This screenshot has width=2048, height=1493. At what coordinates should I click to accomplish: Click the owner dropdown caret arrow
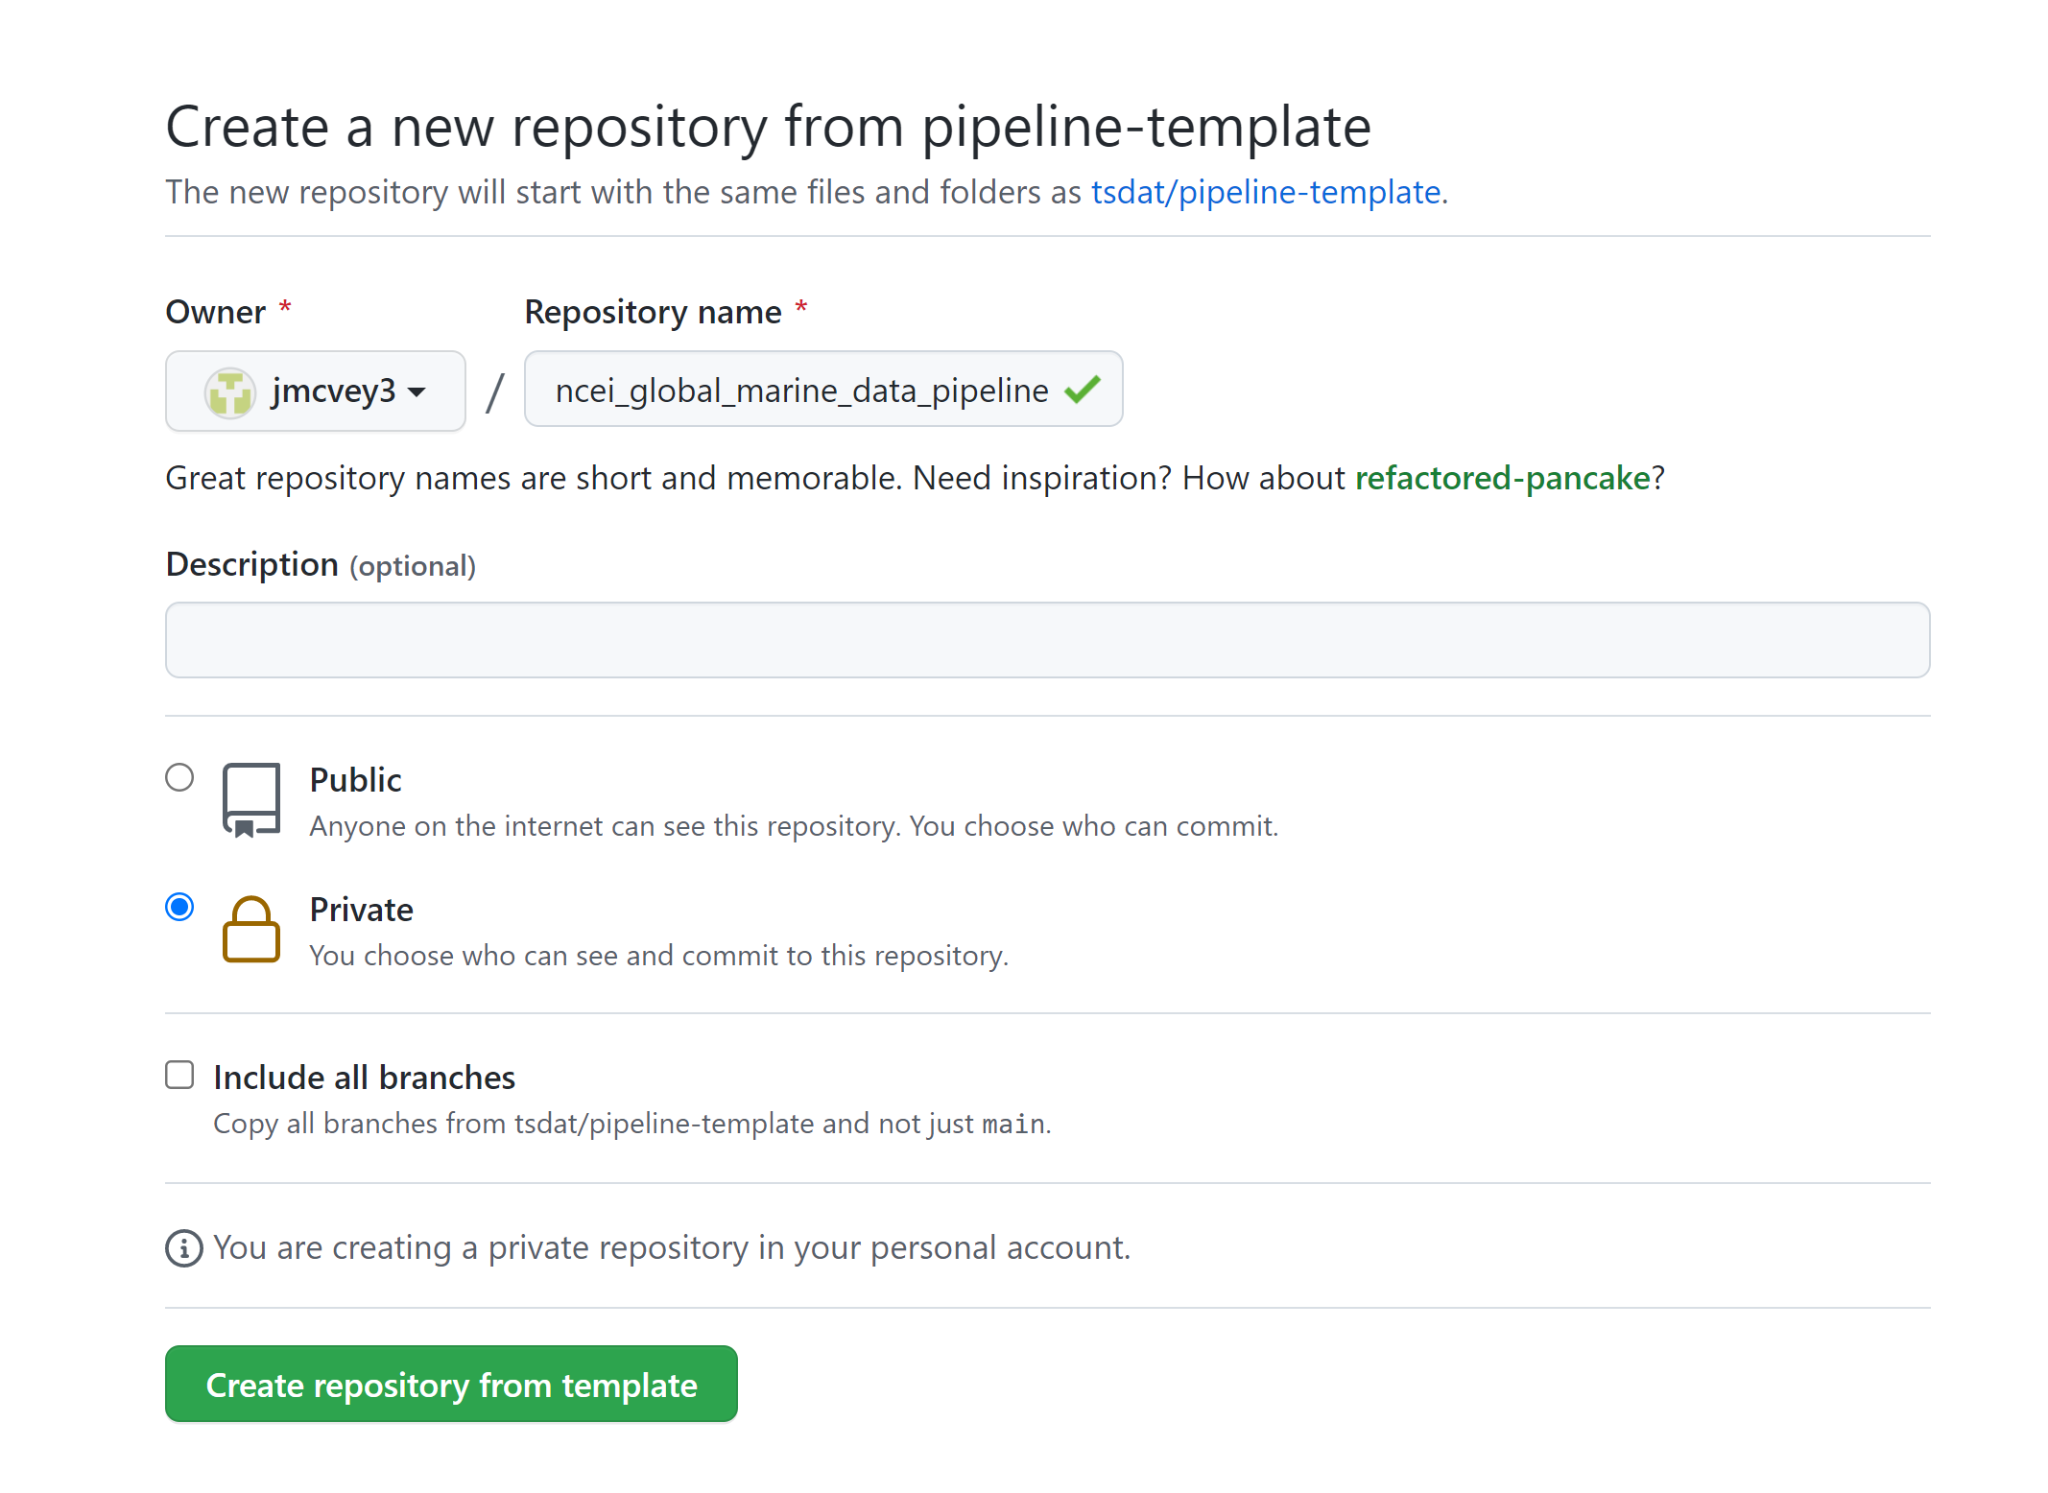click(417, 392)
